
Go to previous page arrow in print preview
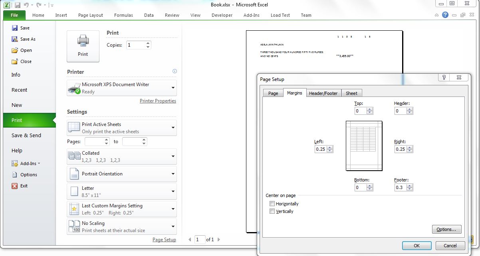click(190, 240)
